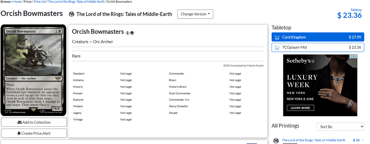Screen dimensions: 370x144
Task: Click the collection box icon on Add to Collection
Action: click(20, 122)
